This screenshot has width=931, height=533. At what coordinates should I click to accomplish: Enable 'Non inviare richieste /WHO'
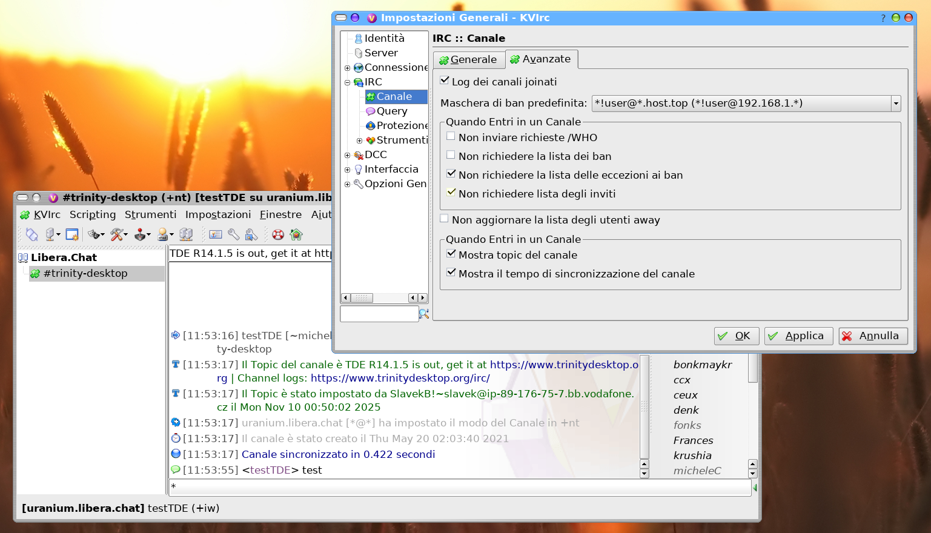click(x=451, y=137)
